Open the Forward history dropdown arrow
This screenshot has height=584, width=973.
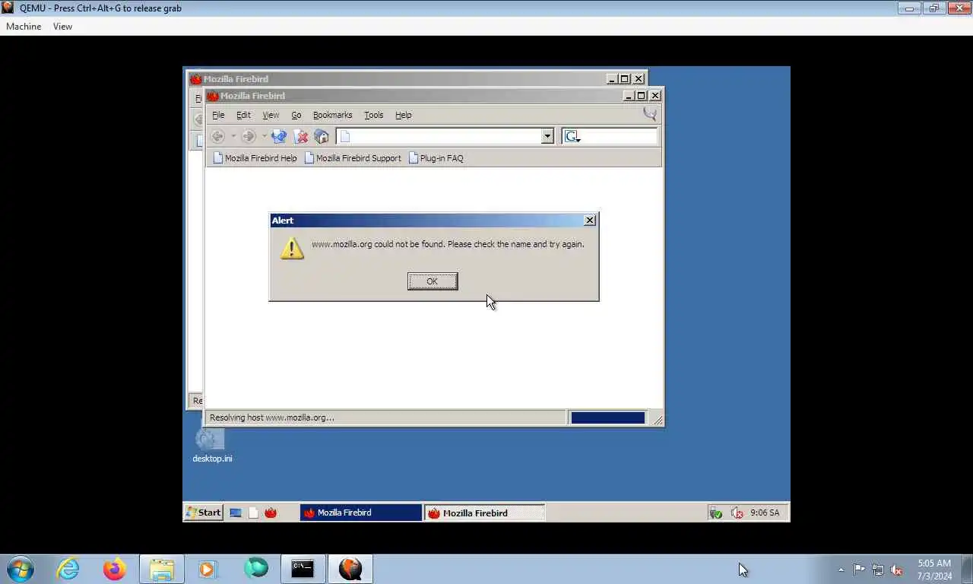coord(264,136)
